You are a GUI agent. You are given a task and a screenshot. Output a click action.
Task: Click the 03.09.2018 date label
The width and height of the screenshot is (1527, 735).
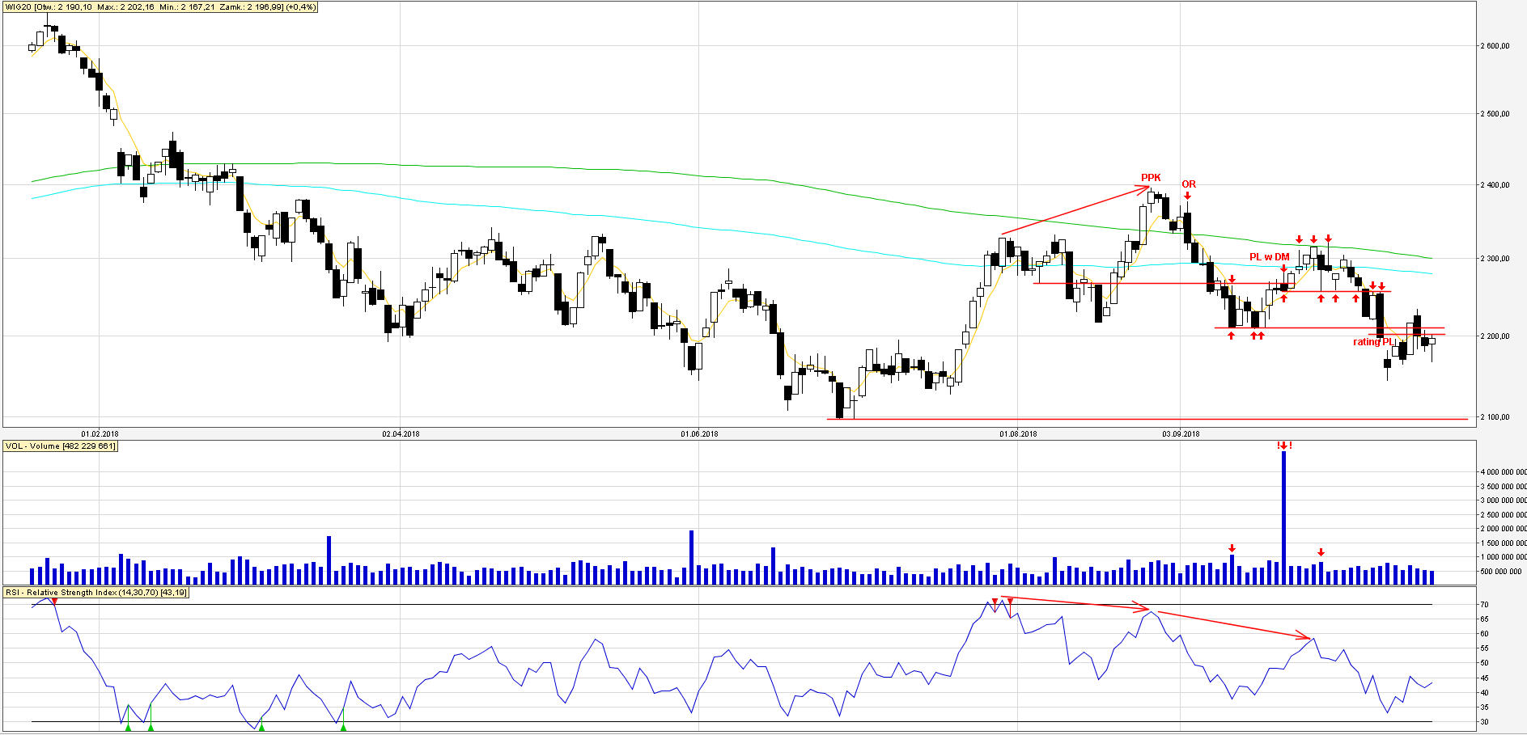1181,434
